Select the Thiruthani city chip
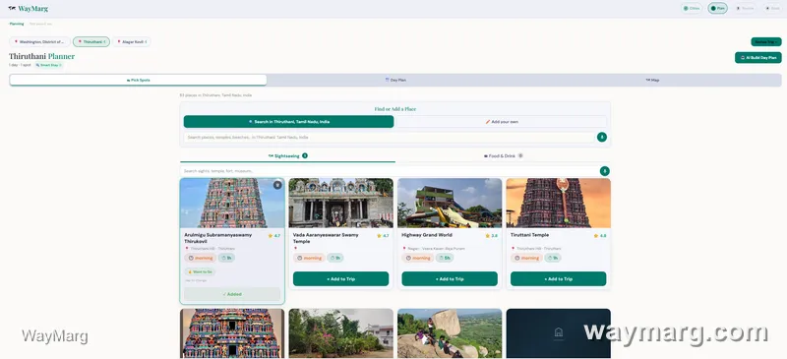This screenshot has height=359, width=787. [91, 41]
